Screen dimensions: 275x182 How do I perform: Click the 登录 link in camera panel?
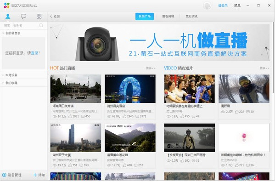[x=34, y=53]
